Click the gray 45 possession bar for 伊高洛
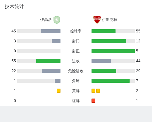The width and height of the screenshot is (152, 122). point(51,31)
